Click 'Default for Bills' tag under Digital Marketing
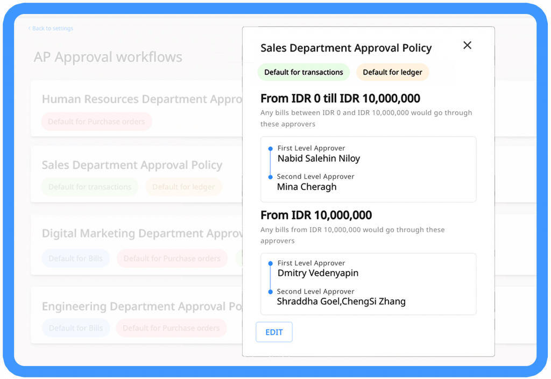 [x=75, y=259]
